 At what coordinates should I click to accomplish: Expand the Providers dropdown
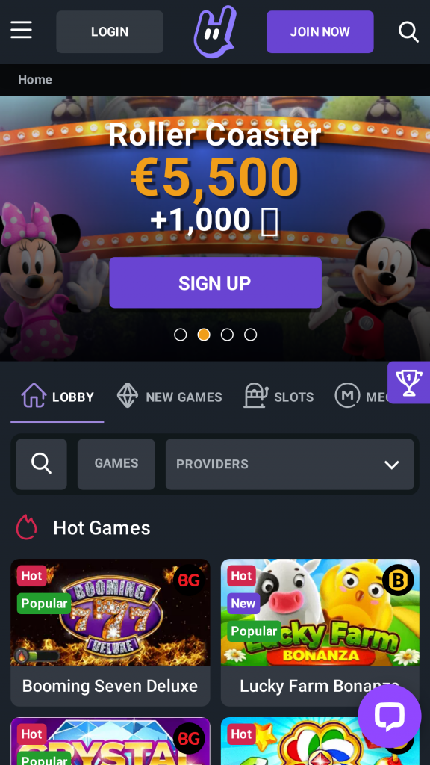point(290,464)
